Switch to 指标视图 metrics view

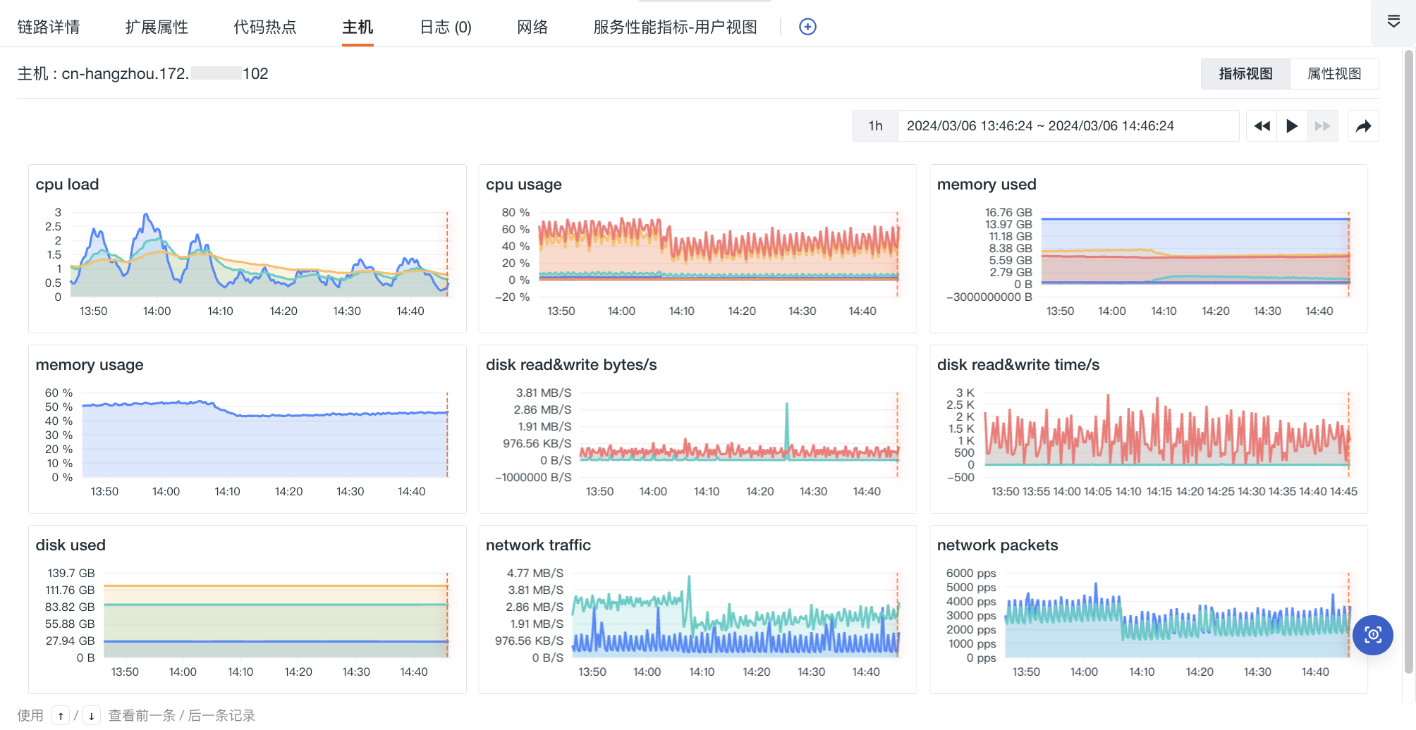(x=1245, y=74)
